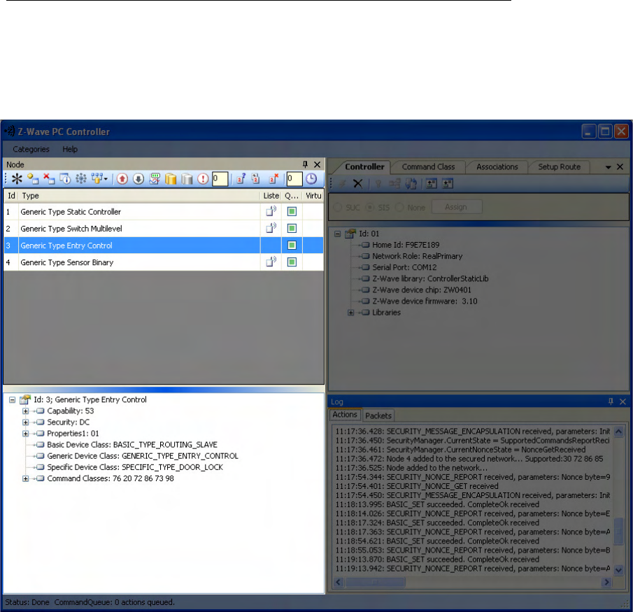Screen dimensions: 633x612
Task: Click the network mesh icon in Node toolbar
Action: [81, 179]
